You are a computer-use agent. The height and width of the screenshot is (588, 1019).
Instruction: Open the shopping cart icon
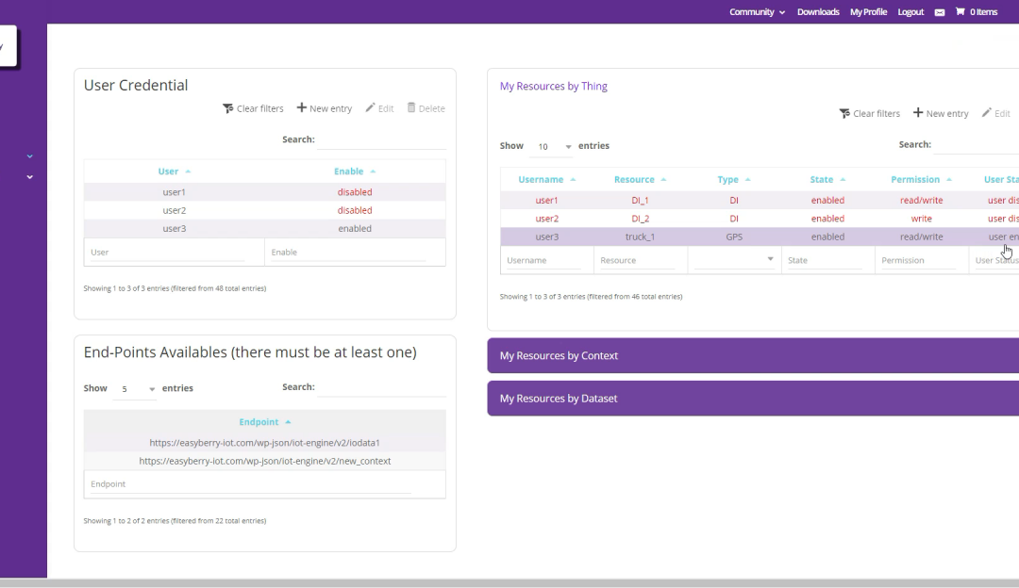(960, 11)
